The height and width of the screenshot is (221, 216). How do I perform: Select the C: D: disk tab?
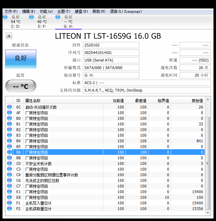[x=16, y=22]
